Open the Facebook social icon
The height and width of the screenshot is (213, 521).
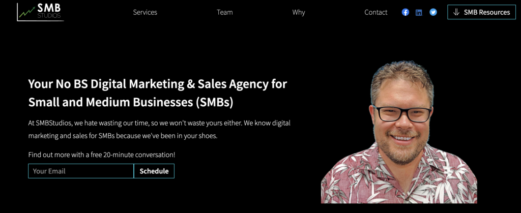[x=406, y=12]
